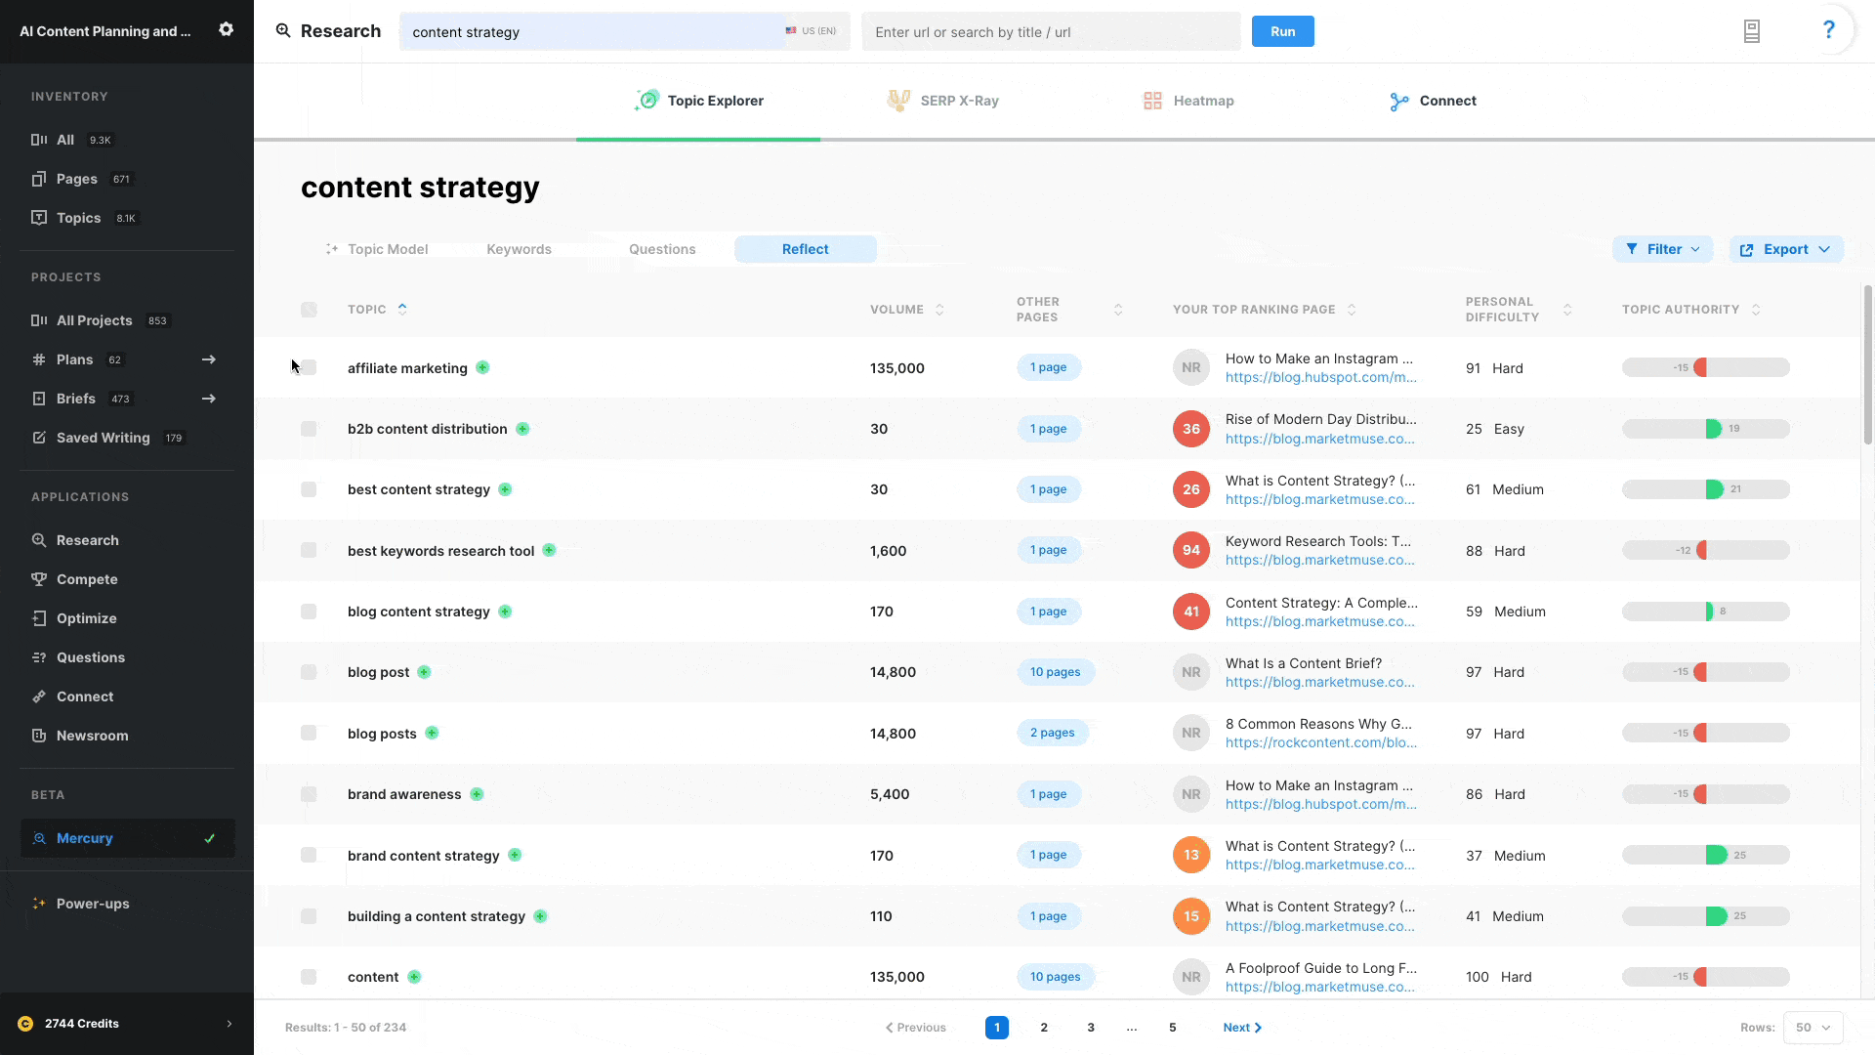Expand the Export dropdown menu
This screenshot has width=1875, height=1055.
click(1785, 249)
